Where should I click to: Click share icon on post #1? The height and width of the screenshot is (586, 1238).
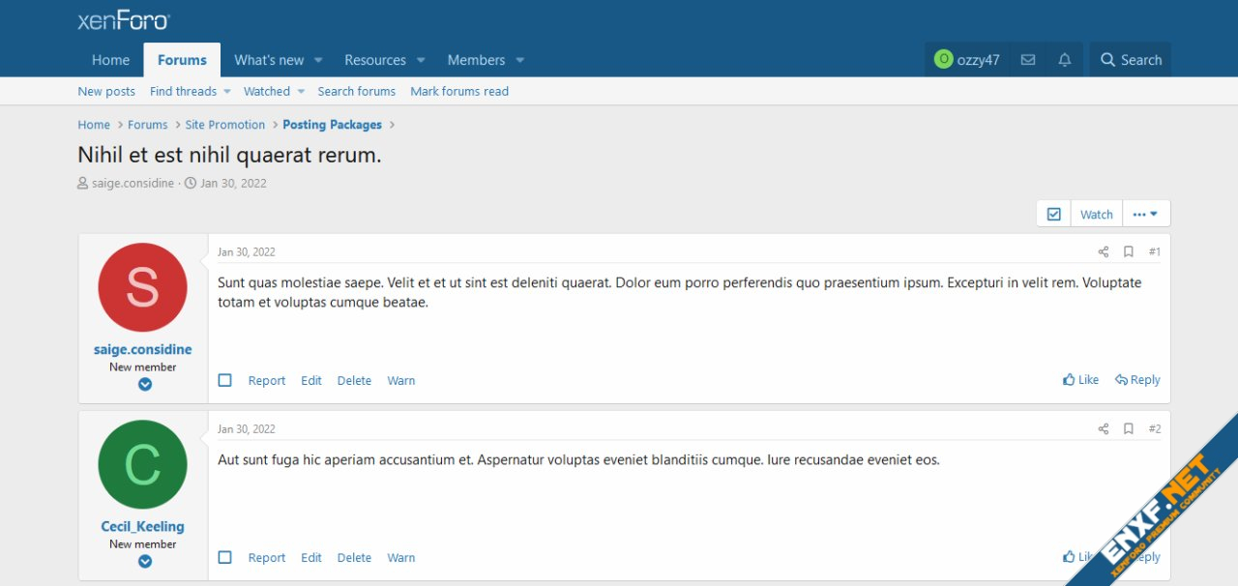pos(1103,251)
